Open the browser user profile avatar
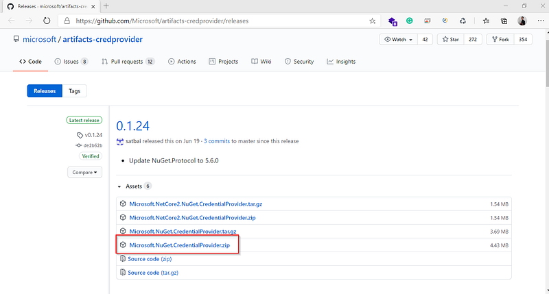Viewport: 549px width, 294px height. coord(522,21)
